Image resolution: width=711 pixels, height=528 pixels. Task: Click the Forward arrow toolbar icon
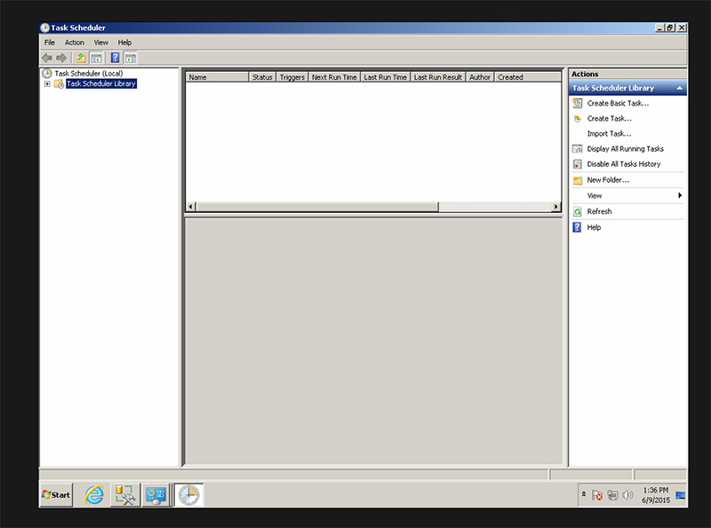pos(61,58)
